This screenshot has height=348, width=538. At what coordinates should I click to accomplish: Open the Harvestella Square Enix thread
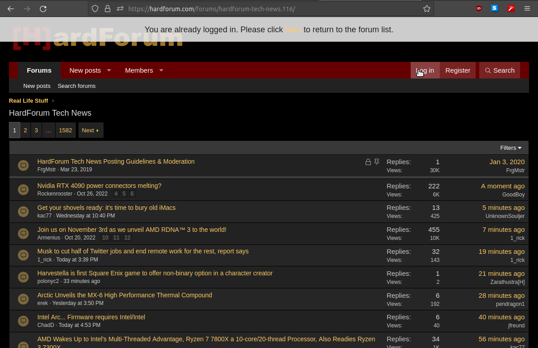pyautogui.click(x=155, y=273)
